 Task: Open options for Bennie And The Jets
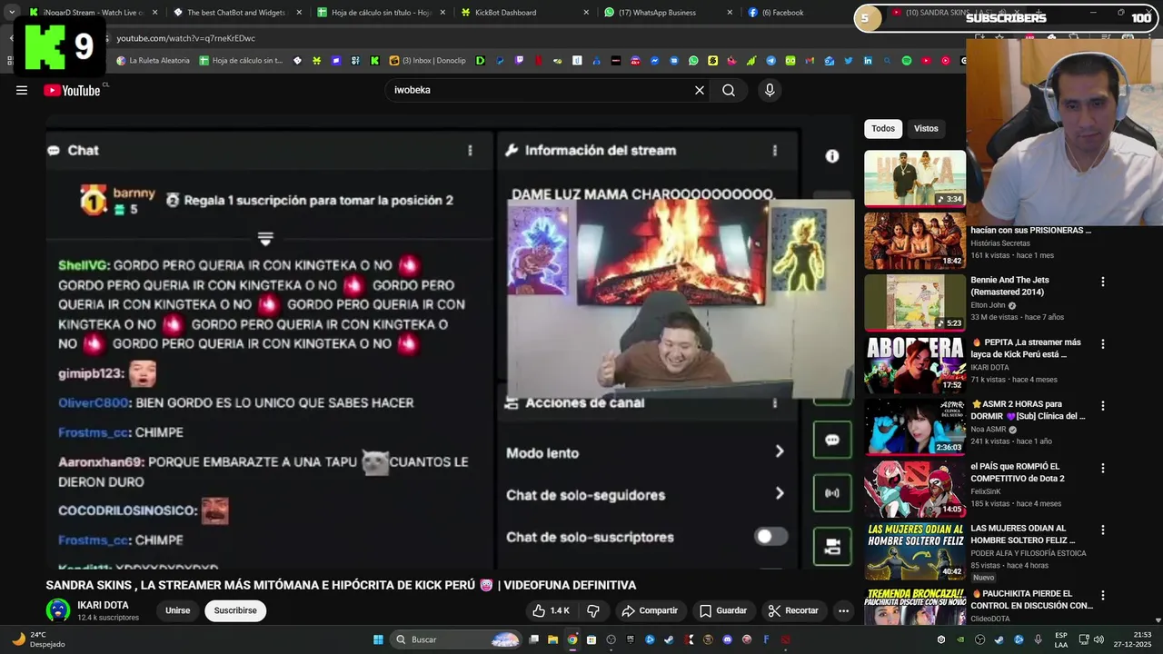click(1103, 282)
